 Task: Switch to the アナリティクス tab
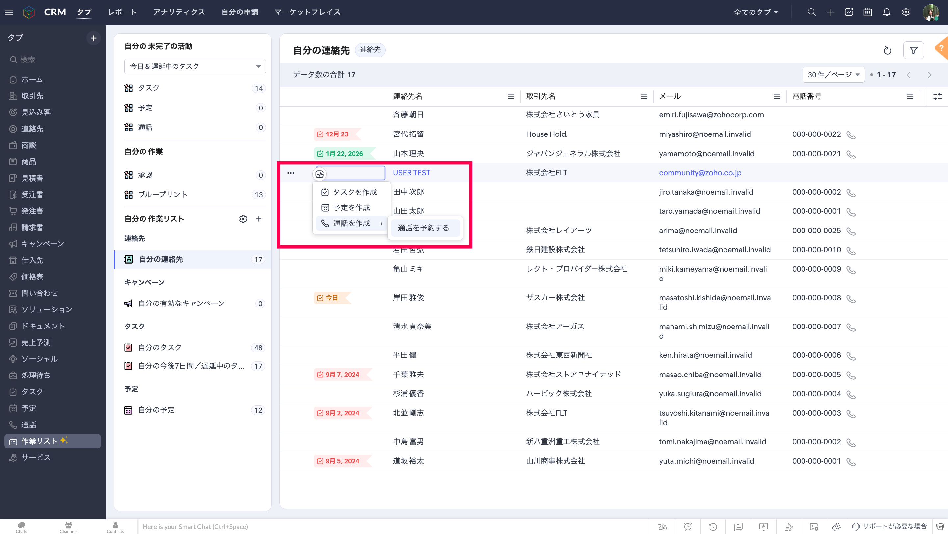pos(179,12)
